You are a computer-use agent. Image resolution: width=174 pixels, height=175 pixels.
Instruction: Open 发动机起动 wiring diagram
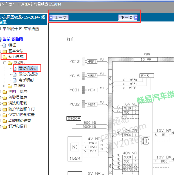(28, 74)
